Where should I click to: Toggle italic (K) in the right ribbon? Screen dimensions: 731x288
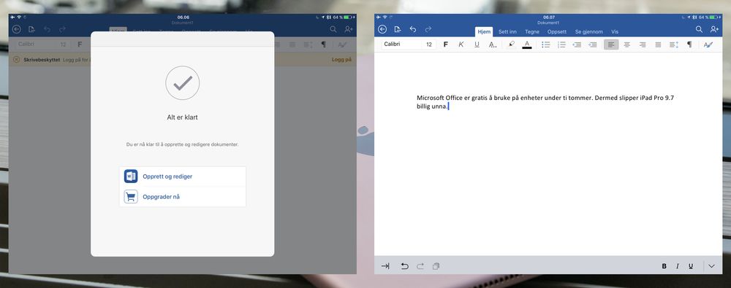461,44
